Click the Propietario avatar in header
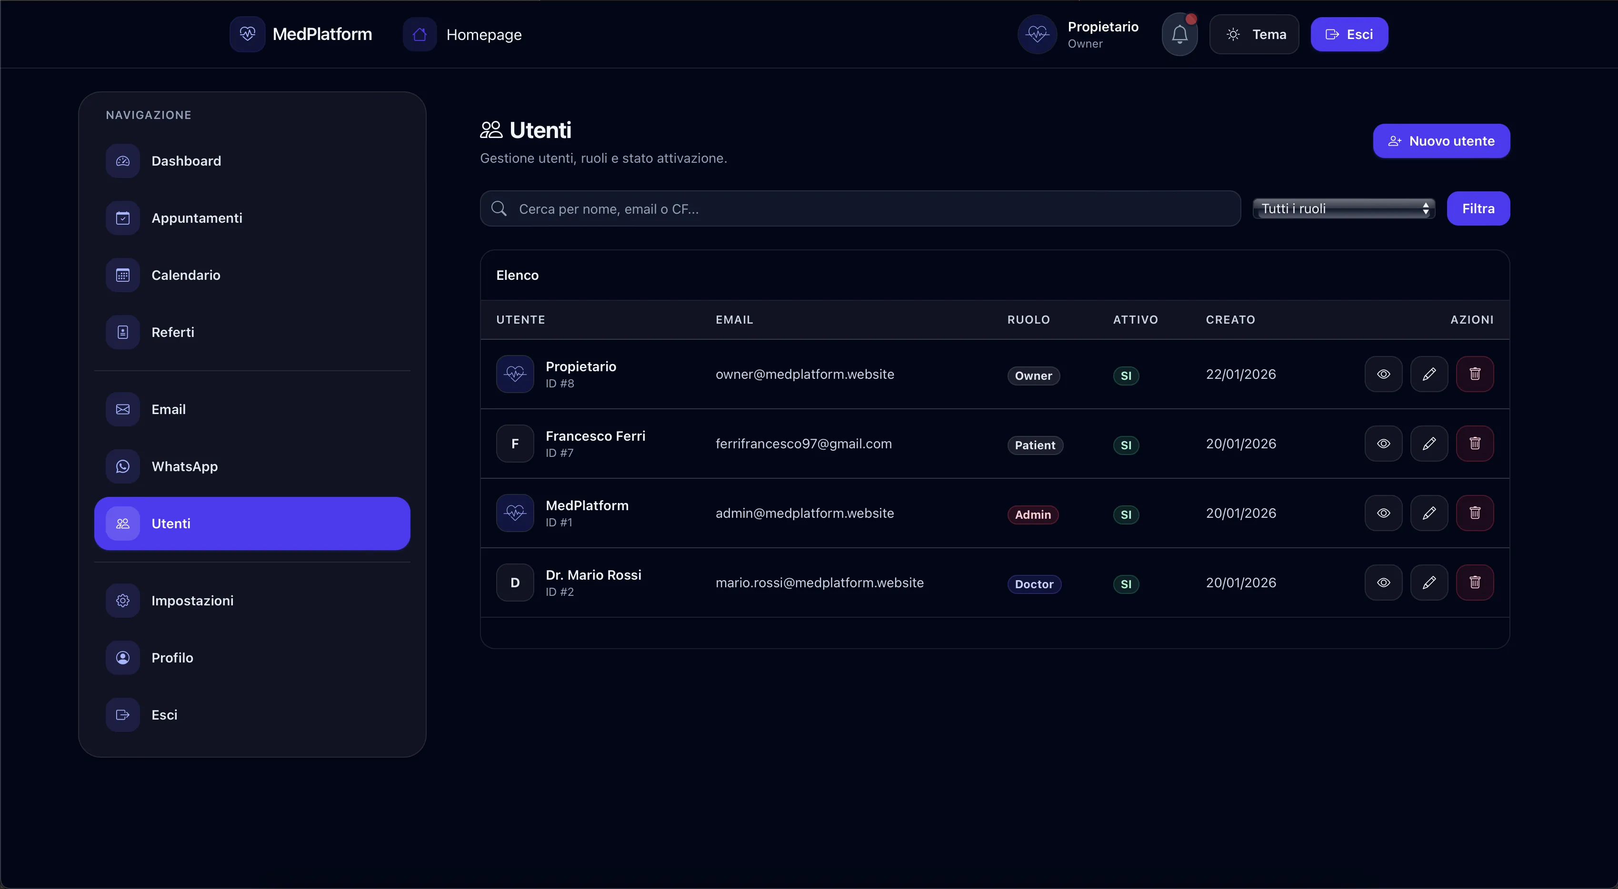The image size is (1618, 889). (1037, 34)
